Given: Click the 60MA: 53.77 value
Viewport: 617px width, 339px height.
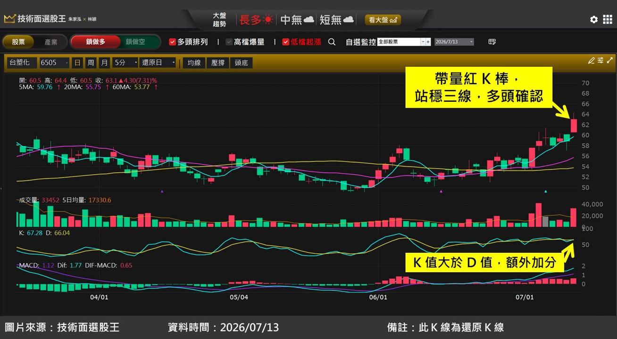Looking at the screenshot, I should tap(130, 87).
